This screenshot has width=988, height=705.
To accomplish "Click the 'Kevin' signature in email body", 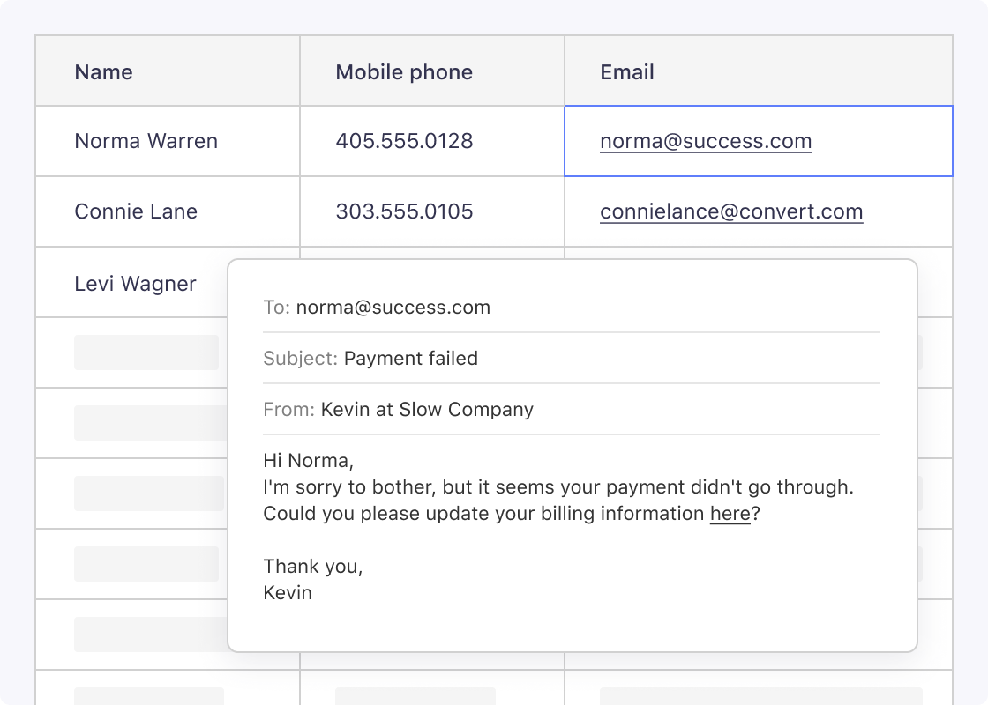I will [288, 592].
